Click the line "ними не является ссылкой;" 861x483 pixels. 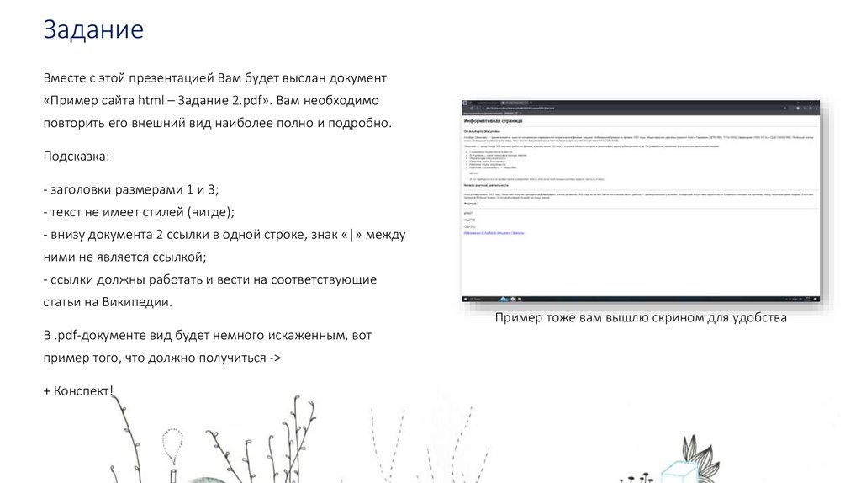[124, 257]
